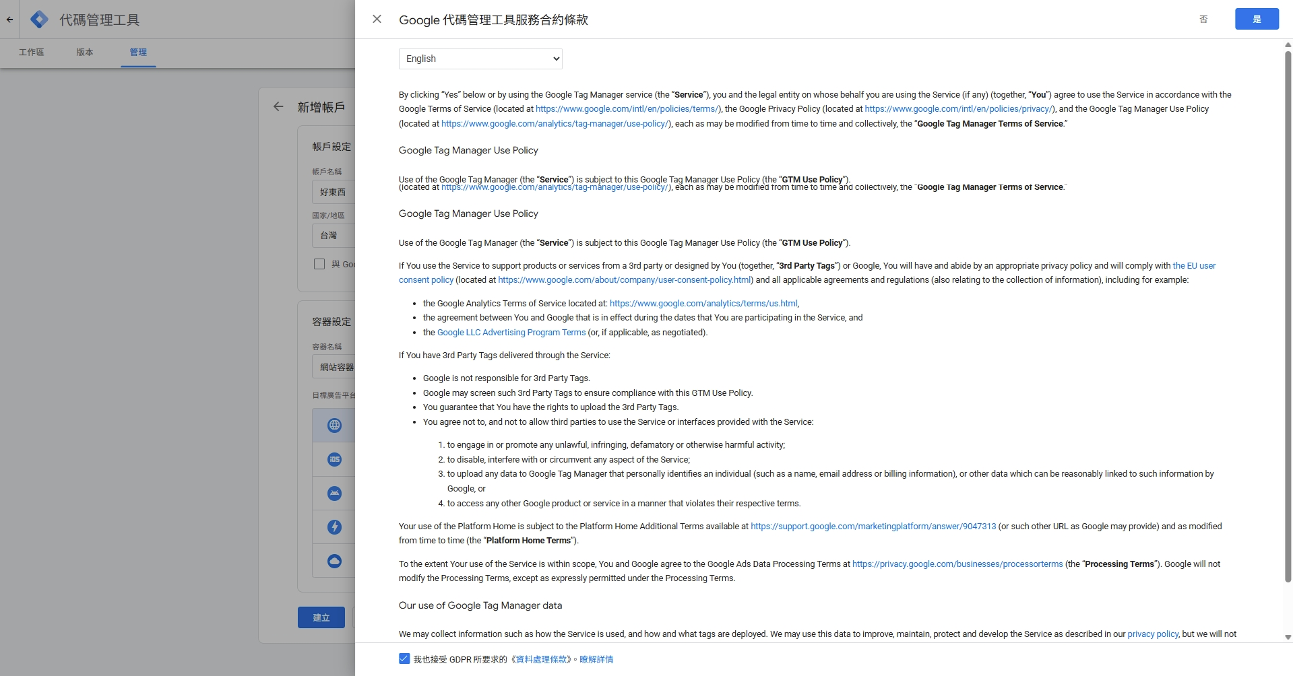This screenshot has width=1293, height=676.
Task: Click the scrollbar up arrow in terms panel
Action: point(1288,45)
